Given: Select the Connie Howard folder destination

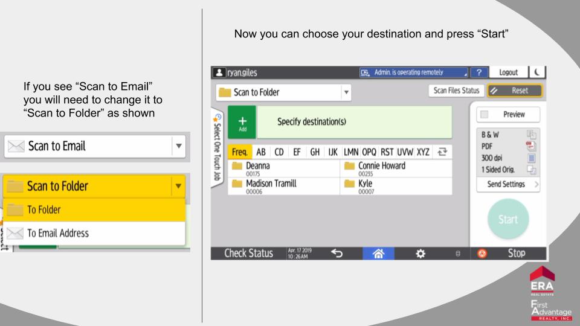Looking at the screenshot, I should pos(396,168).
